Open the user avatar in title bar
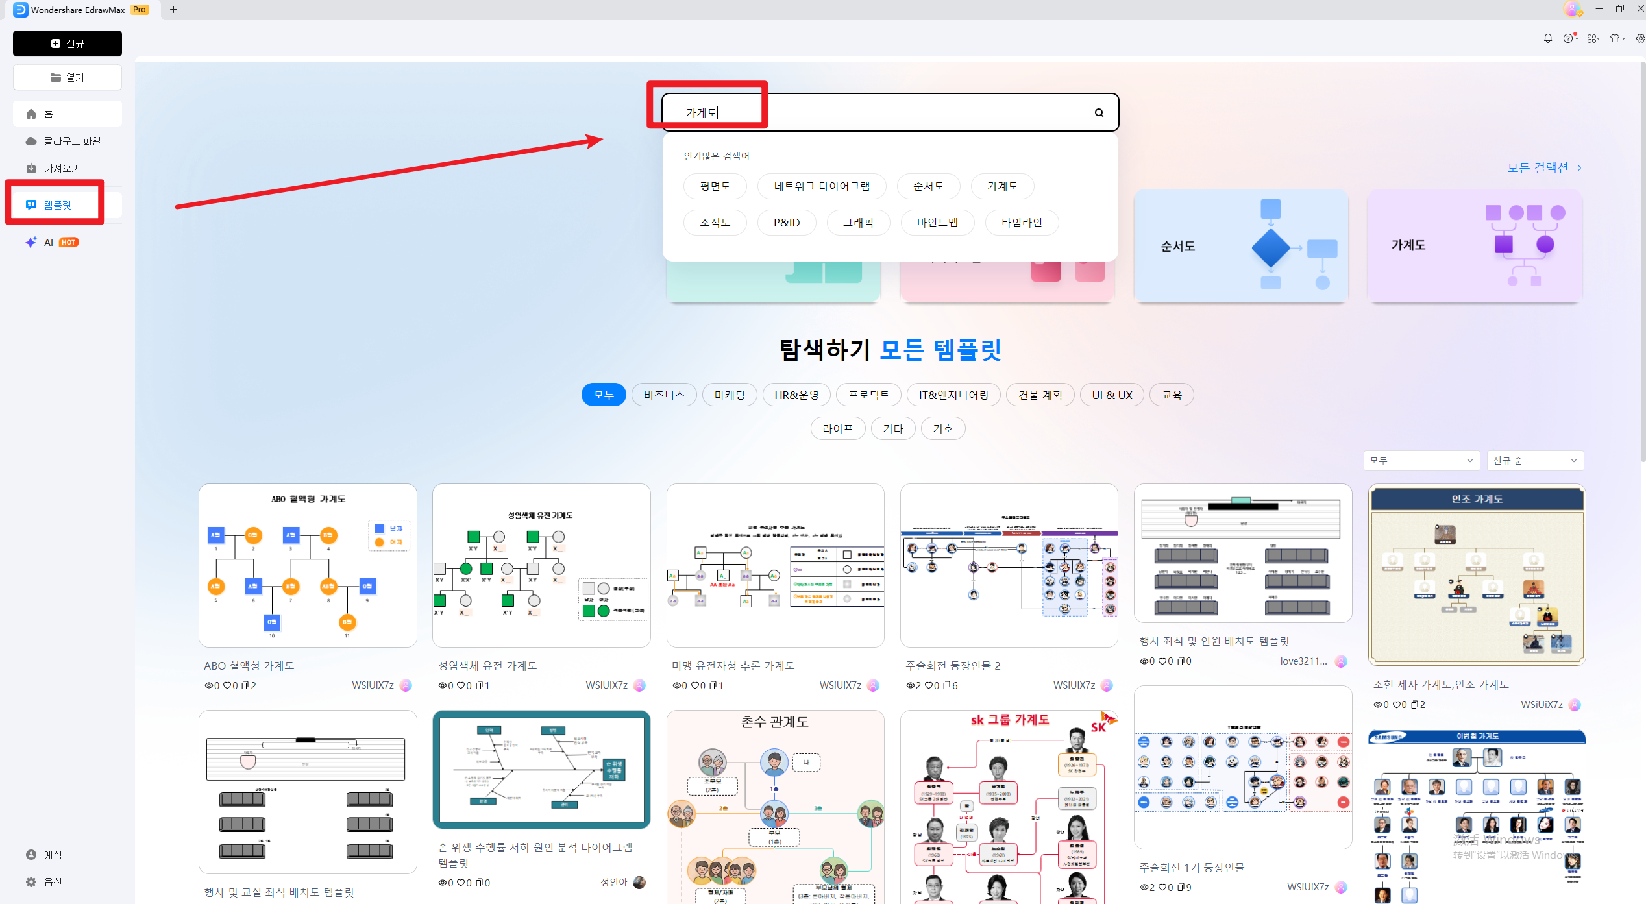Viewport: 1646px width, 904px height. [x=1571, y=9]
